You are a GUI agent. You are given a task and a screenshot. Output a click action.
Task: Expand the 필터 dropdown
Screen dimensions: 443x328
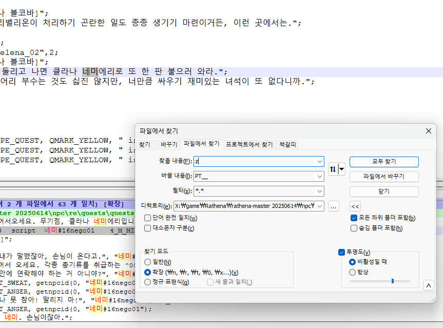(x=319, y=191)
